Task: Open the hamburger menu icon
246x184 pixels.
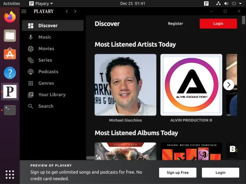Action: tap(24, 11)
